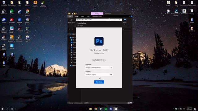Select the PUBG Battlegrounds desktop shortcut
The width and height of the screenshot is (198, 111).
pyautogui.click(x=4, y=47)
